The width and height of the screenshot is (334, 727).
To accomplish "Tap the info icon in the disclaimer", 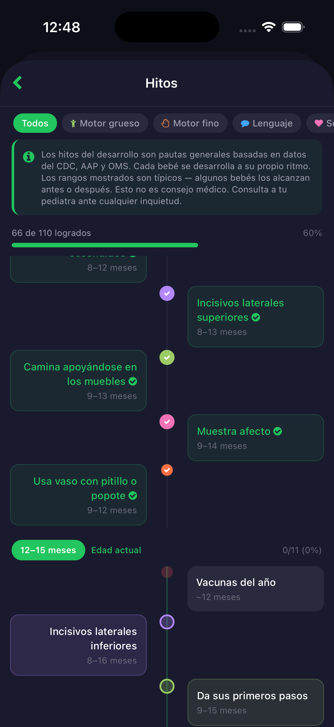I will [29, 157].
